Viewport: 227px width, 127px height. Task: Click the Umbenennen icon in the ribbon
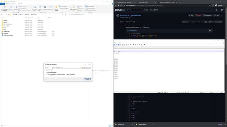pos(50,7)
